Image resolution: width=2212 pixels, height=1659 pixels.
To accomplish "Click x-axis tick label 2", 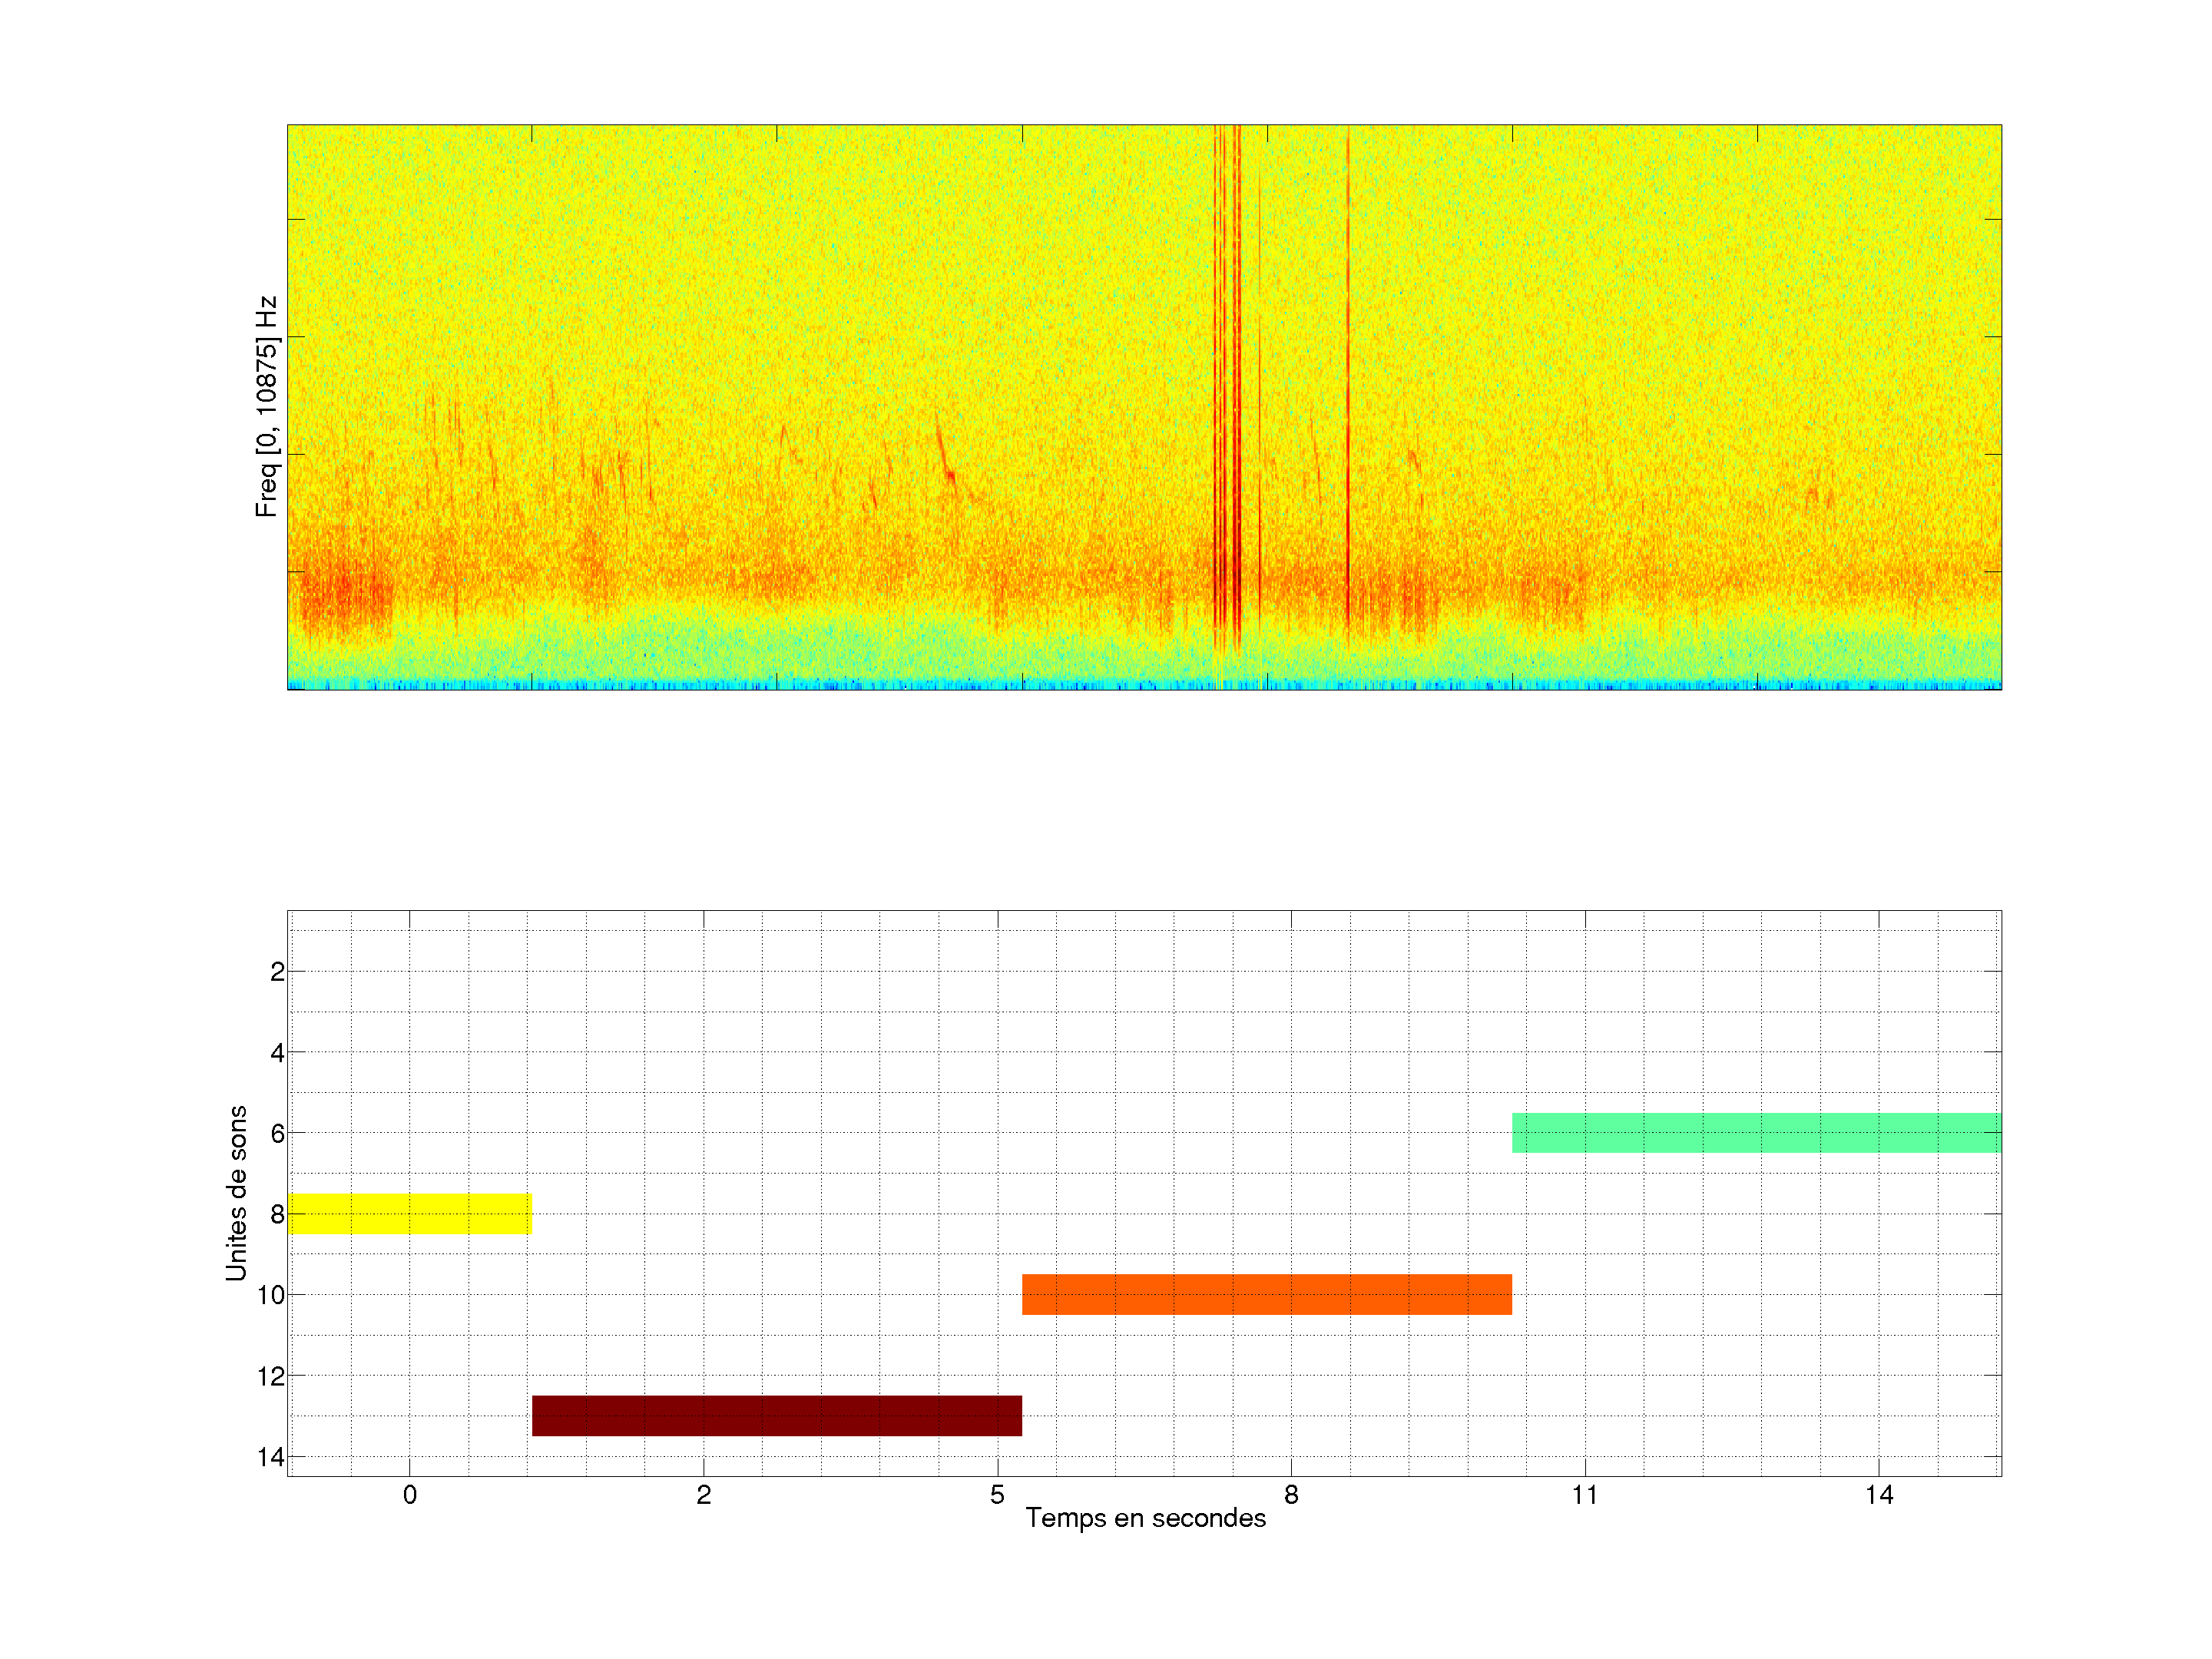I will [x=704, y=1495].
